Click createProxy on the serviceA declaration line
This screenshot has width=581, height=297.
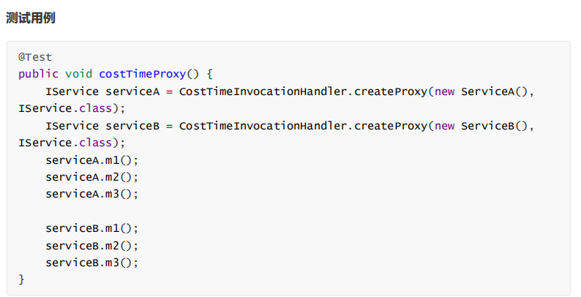[x=391, y=91]
